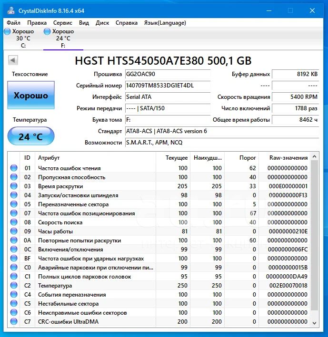Click the power-on count value 1788 раз
Viewport: 328px width, 337px height.
point(295,108)
